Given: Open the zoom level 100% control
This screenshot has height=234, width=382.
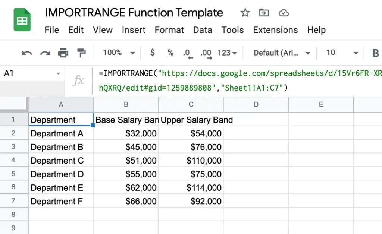Looking at the screenshot, I should pos(117,53).
